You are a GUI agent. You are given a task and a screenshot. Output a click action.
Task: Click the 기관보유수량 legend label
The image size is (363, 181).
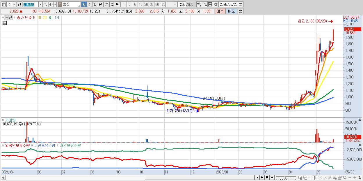45,145
